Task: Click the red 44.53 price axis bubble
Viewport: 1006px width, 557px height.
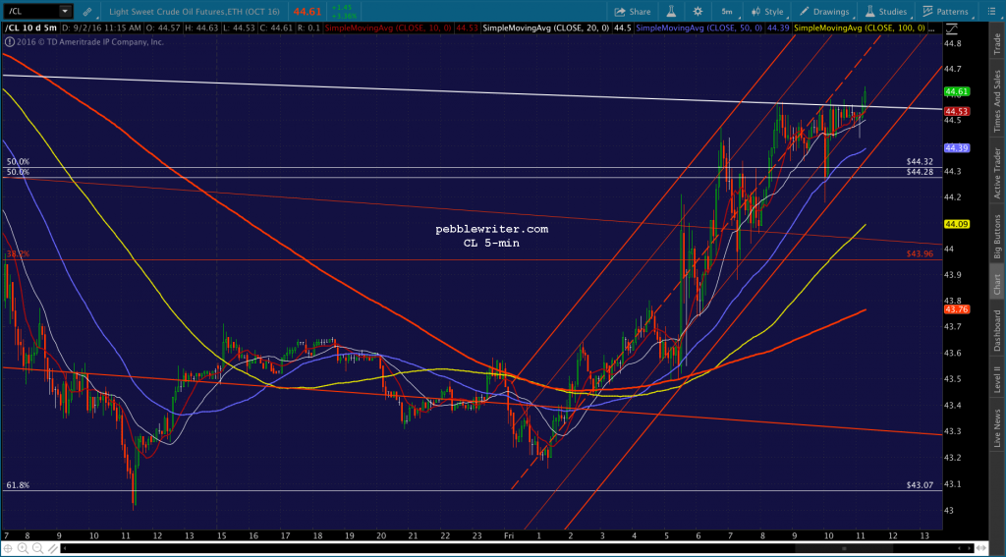Action: 956,111
